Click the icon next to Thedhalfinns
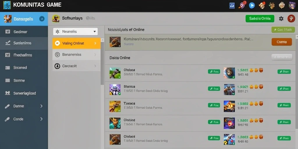This screenshot has height=149, width=298. [8, 55]
